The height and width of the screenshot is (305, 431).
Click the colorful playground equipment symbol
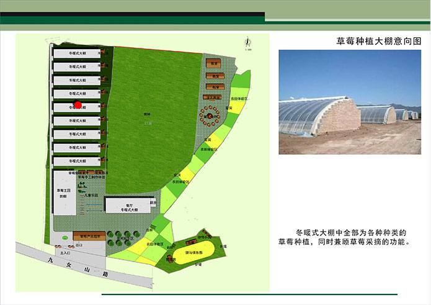pyautogui.click(x=81, y=188)
